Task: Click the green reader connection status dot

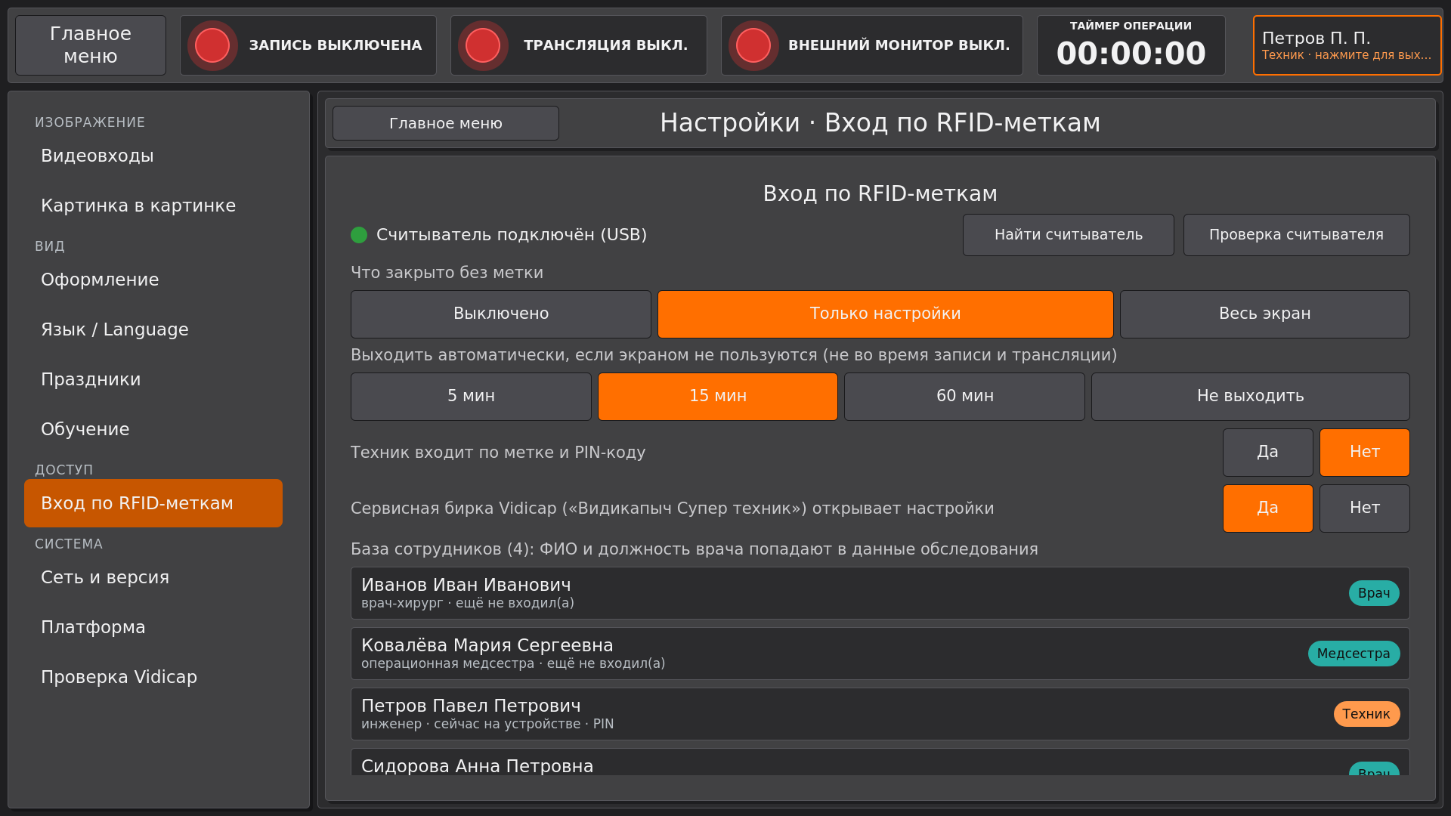Action: [x=359, y=235]
